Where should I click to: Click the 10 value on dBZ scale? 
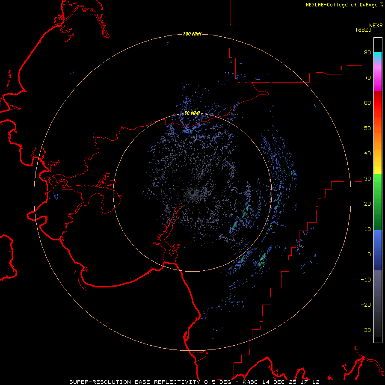coord(367,229)
